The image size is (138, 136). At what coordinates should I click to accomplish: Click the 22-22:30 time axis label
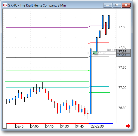[97, 126]
